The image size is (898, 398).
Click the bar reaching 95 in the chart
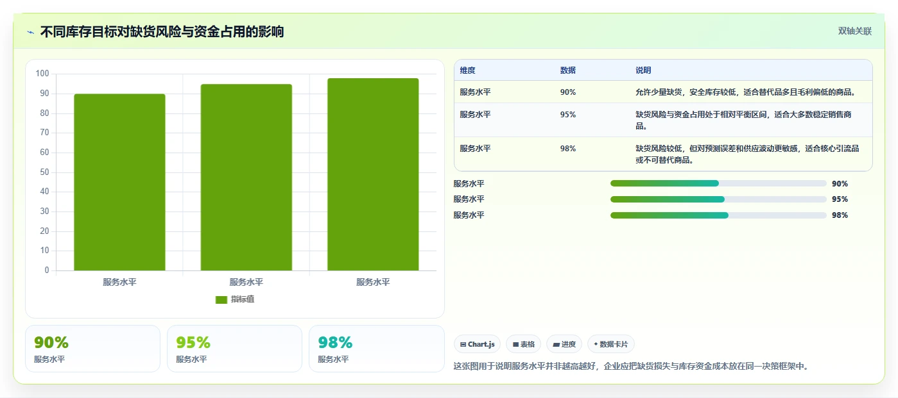click(246, 178)
